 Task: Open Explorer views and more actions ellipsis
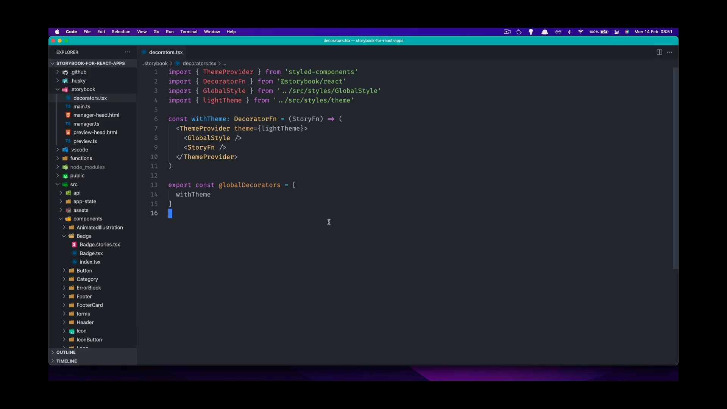pyautogui.click(x=128, y=52)
